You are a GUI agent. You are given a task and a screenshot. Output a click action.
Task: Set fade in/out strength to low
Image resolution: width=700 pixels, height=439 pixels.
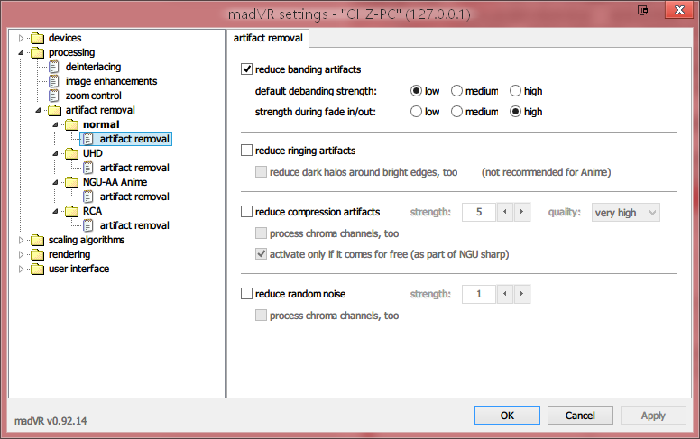pos(416,112)
